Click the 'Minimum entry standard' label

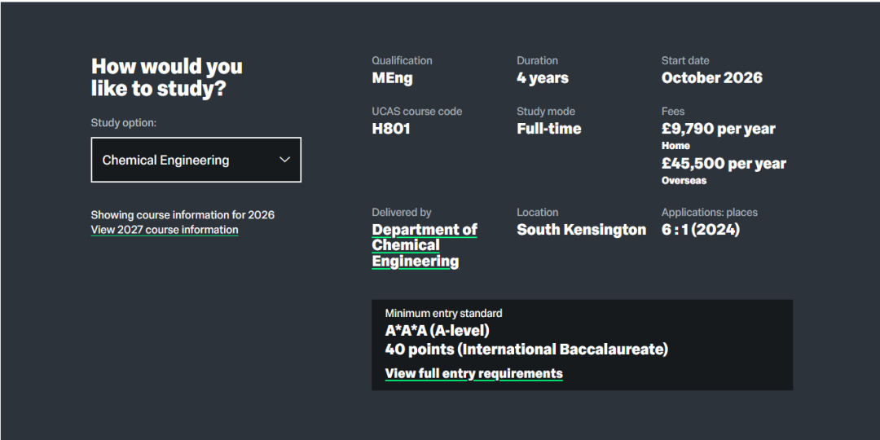[x=443, y=313]
